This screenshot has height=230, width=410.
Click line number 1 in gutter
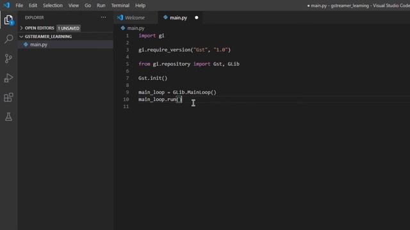[x=127, y=36]
